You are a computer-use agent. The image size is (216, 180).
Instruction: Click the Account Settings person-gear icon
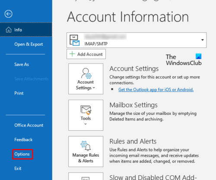[86, 73]
